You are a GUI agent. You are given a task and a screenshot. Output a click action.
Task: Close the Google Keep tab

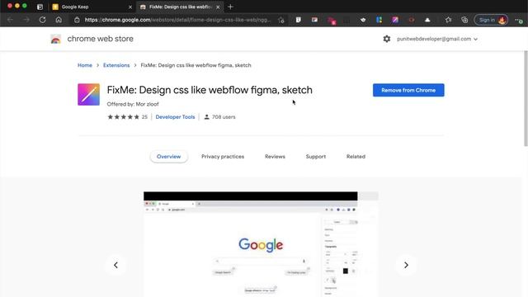pos(130,7)
